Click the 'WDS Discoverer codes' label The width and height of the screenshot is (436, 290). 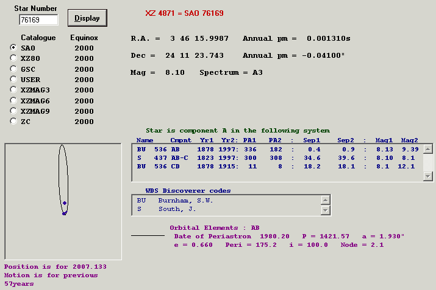[188, 191]
